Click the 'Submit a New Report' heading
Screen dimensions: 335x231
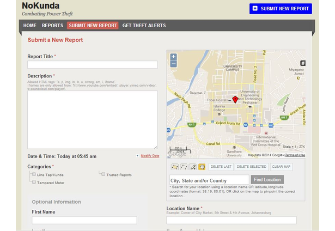(x=56, y=40)
